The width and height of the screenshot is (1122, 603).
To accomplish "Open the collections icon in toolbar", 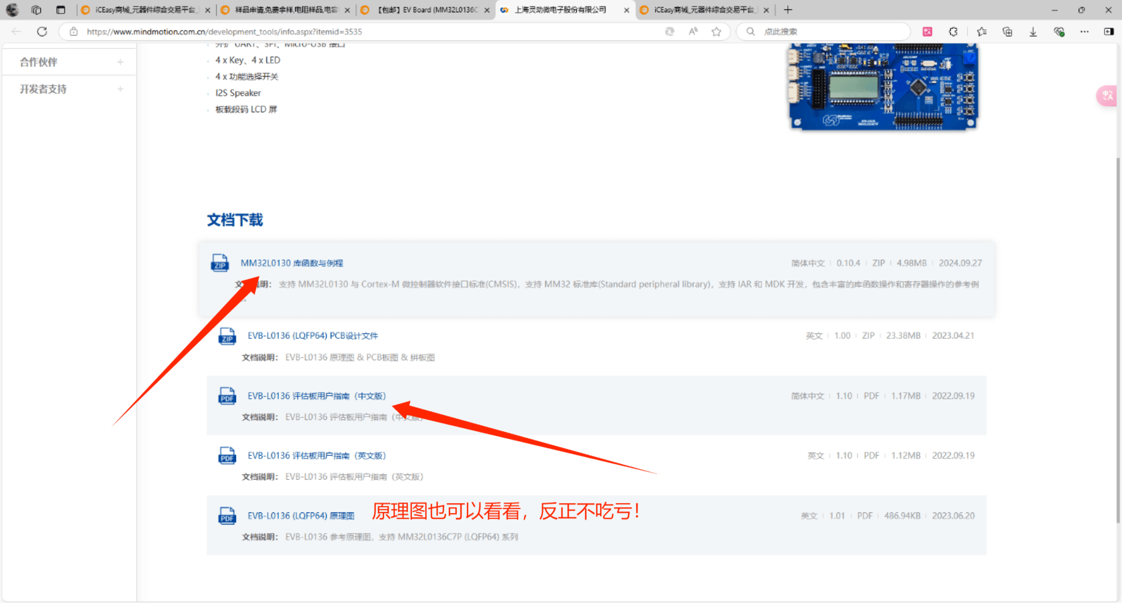I will (x=1007, y=32).
